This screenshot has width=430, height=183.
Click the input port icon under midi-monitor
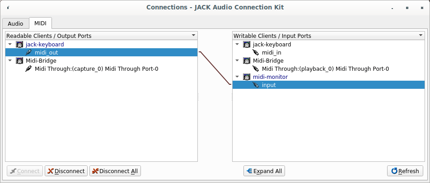pyautogui.click(x=256, y=85)
